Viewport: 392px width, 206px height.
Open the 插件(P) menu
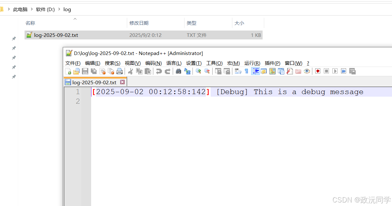point(272,63)
